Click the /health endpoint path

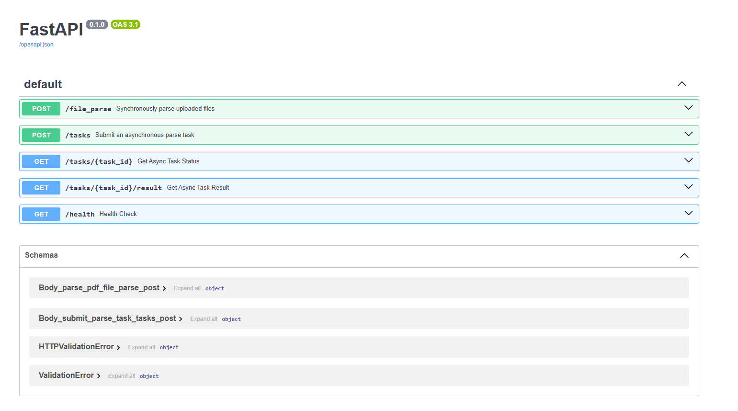80,214
